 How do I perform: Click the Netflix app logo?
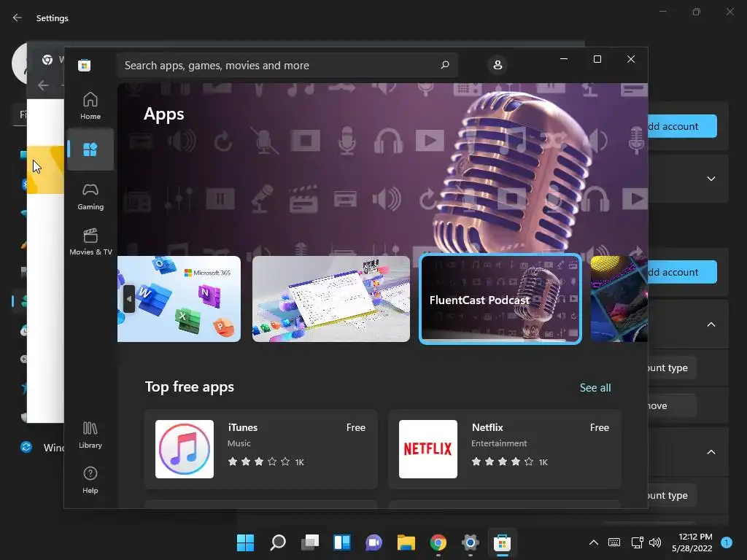[x=427, y=449]
